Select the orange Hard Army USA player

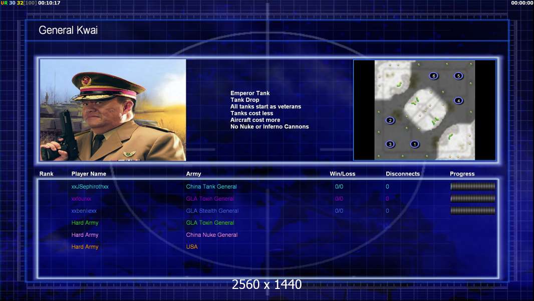click(x=85, y=247)
